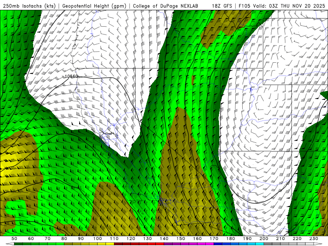Viewport: 328px width, 246px height.
Task: Click the '180' color scale label
Action: click(230, 239)
